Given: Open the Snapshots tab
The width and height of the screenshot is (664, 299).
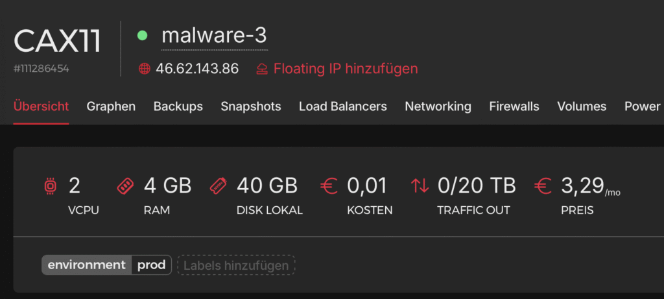Looking at the screenshot, I should click(250, 106).
